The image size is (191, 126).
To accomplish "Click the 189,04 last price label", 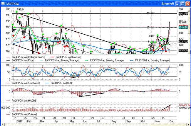I will [182, 22].
